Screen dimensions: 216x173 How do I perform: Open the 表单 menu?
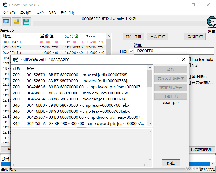(x=40, y=13)
